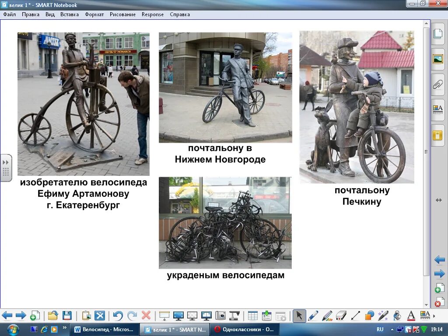Image resolution: width=448 pixels, height=336 pixels.
Task: Delete selected object with red X
Action: (x=146, y=316)
